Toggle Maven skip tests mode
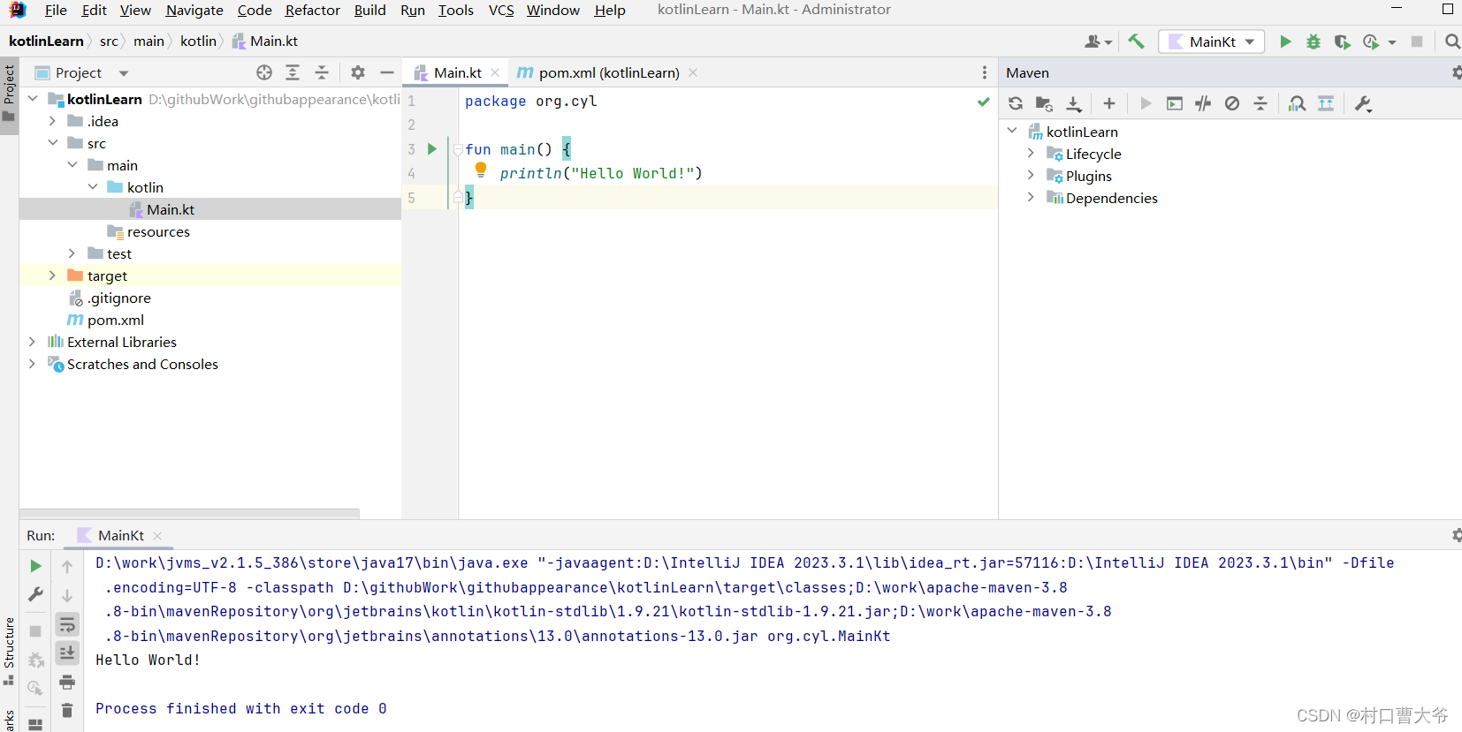The image size is (1462, 732). coord(1232,104)
